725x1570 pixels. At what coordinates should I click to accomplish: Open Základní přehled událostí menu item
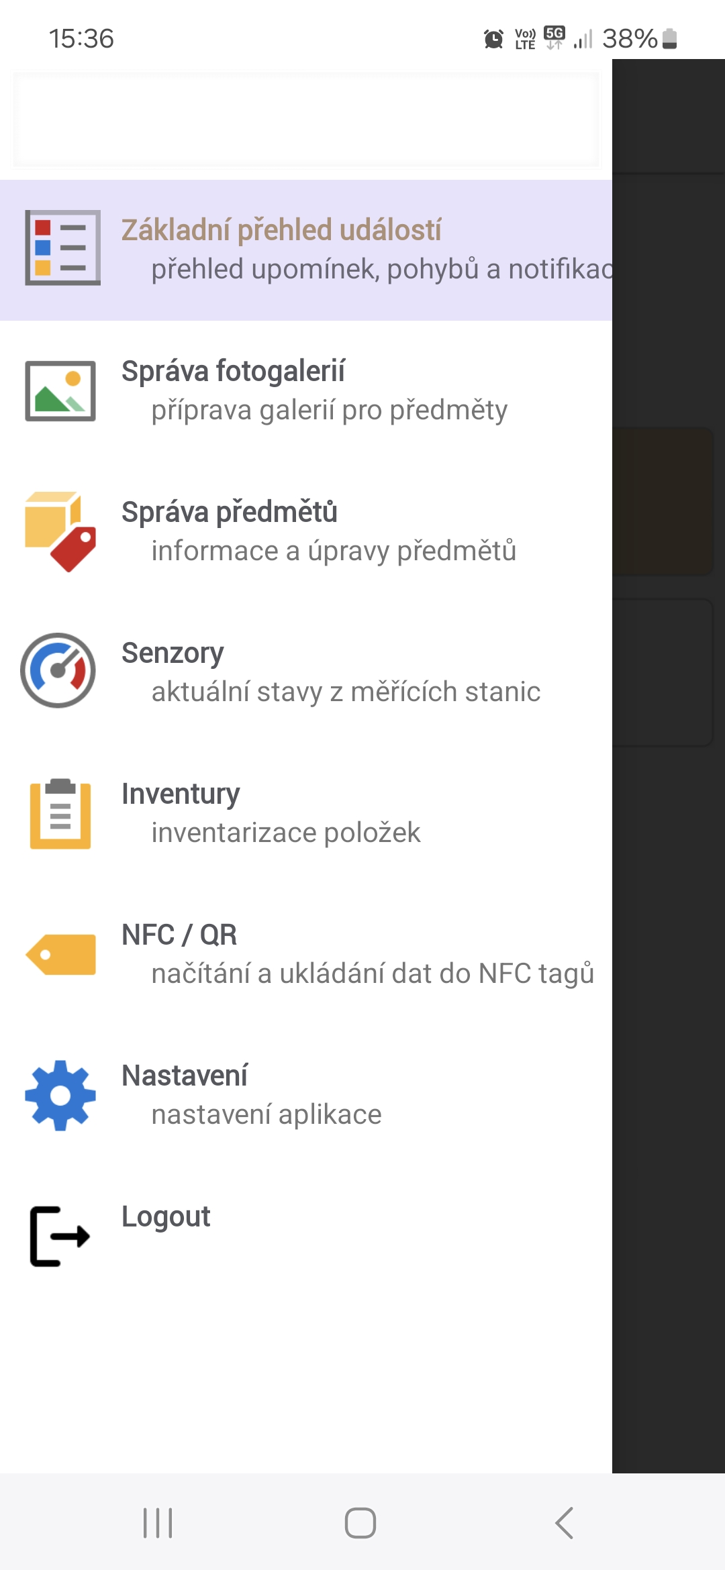click(x=282, y=230)
